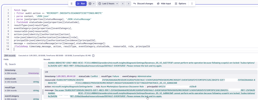Select the timestamp field in Fields list
Screen dimensions: 258x100
22,72
